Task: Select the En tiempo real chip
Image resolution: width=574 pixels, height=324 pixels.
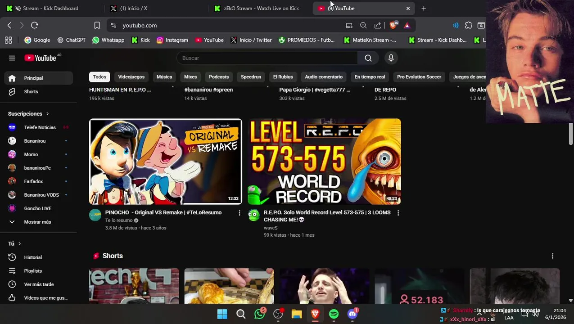Action: coord(370,77)
